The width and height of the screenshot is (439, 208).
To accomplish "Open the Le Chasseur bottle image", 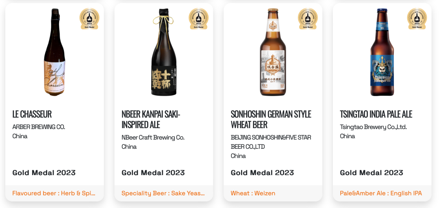I will (x=54, y=52).
